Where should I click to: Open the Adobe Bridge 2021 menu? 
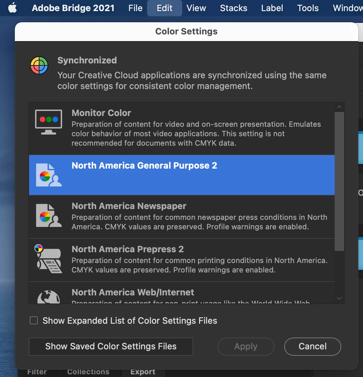(73, 8)
